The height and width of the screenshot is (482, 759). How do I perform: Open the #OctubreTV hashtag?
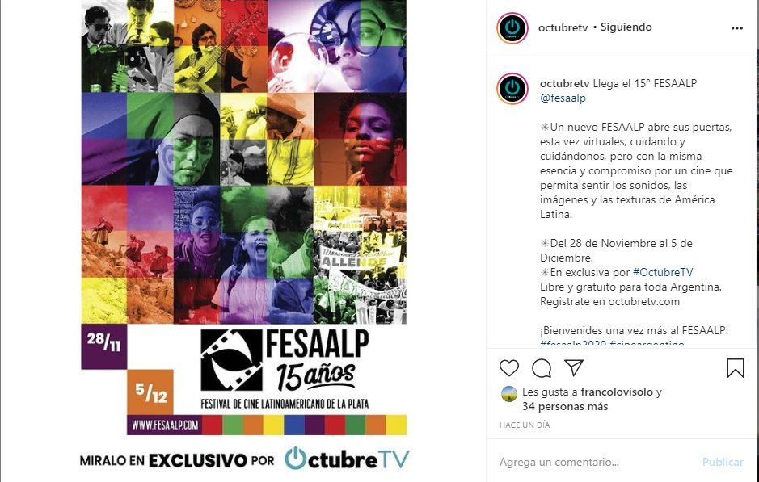click(x=663, y=272)
